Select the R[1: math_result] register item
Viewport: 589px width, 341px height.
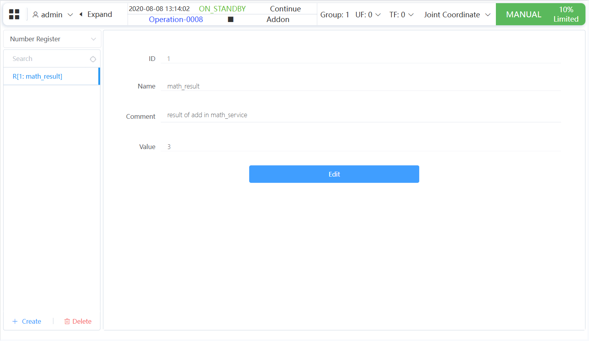[x=37, y=76]
